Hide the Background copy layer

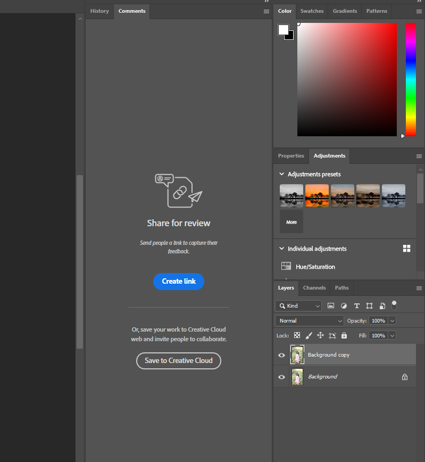click(281, 355)
